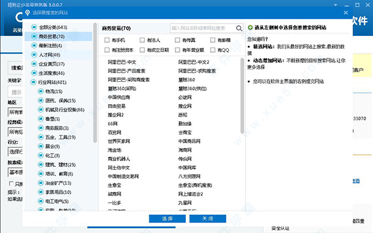Click the icon beside 人才网(48)

34,55
